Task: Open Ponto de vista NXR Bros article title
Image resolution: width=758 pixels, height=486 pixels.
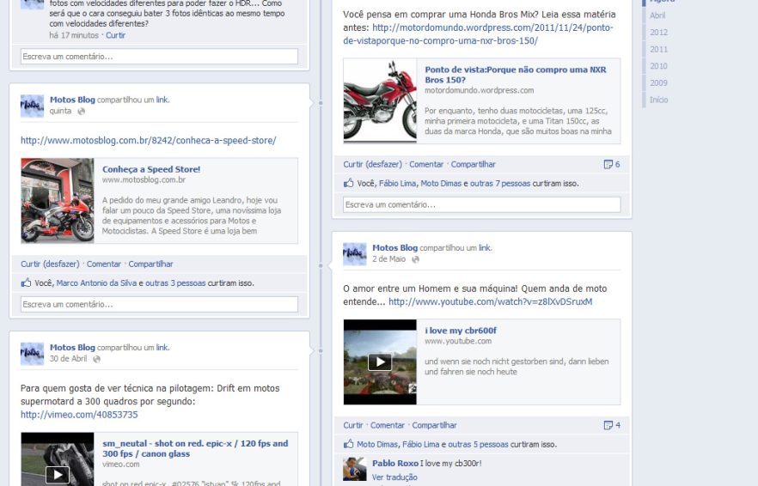Action: tap(516, 75)
